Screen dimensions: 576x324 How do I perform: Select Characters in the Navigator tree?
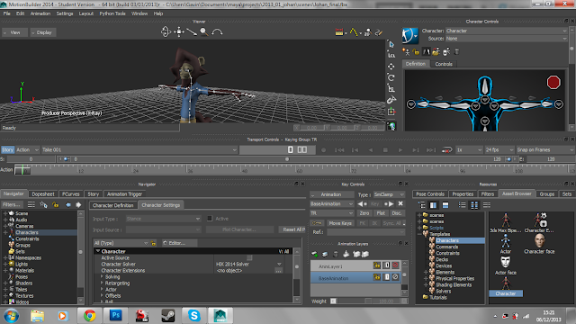[x=26, y=232]
